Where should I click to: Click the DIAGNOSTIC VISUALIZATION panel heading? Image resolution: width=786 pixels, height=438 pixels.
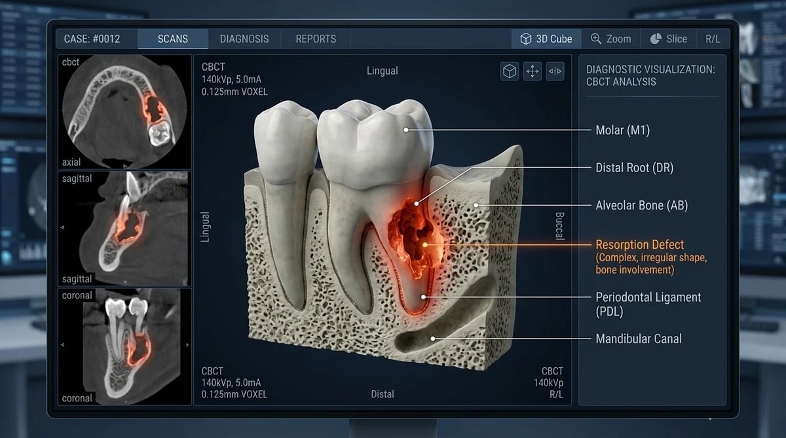[x=650, y=75]
